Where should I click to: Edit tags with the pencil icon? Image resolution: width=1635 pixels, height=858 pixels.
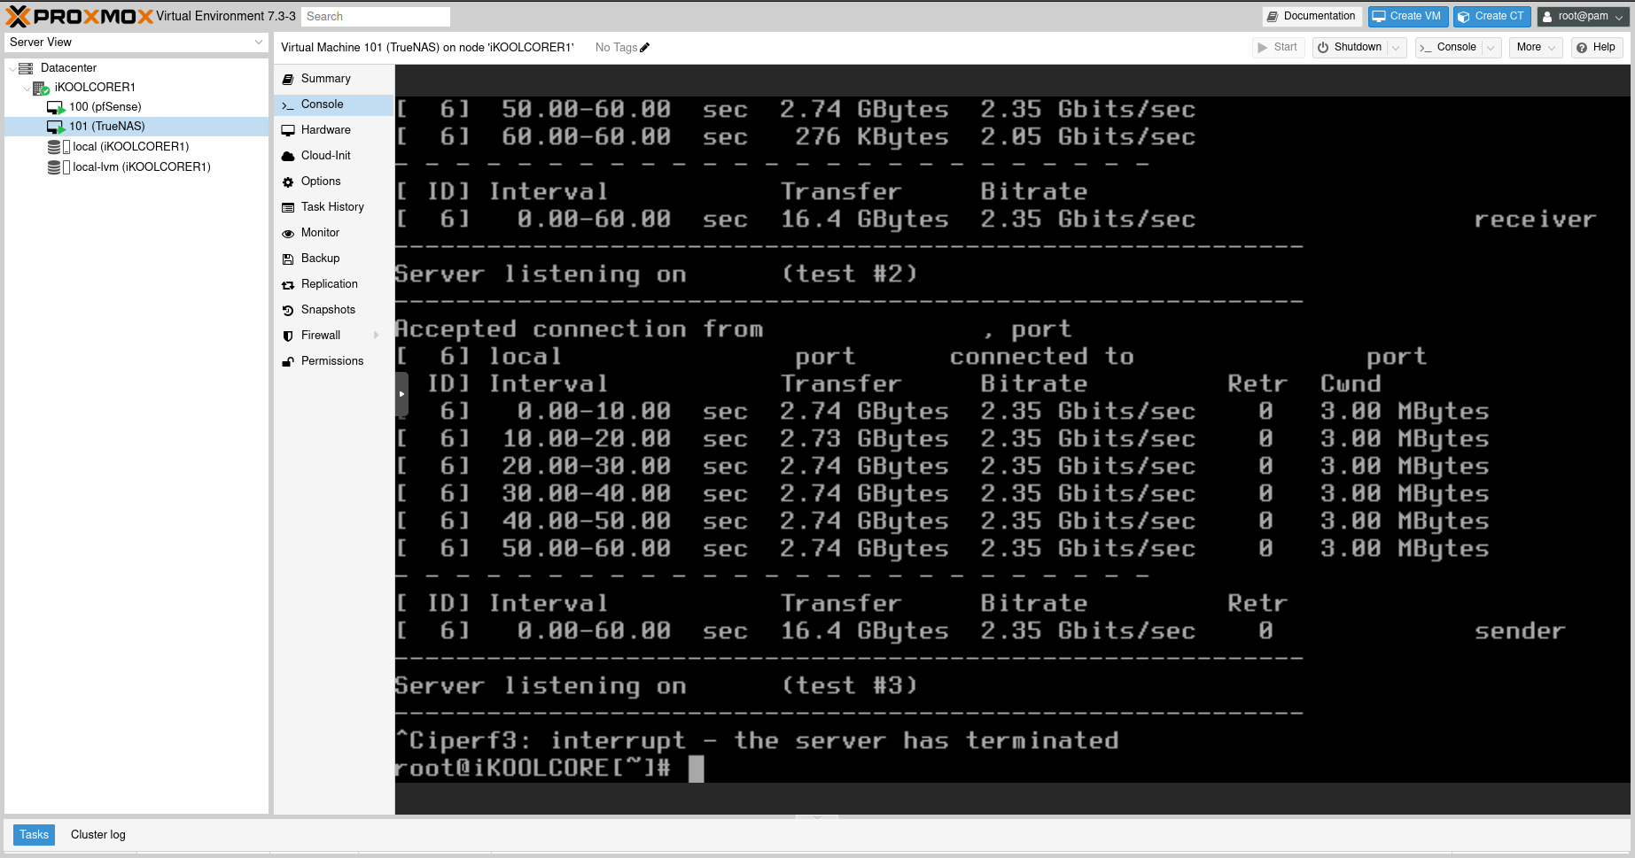644,48
